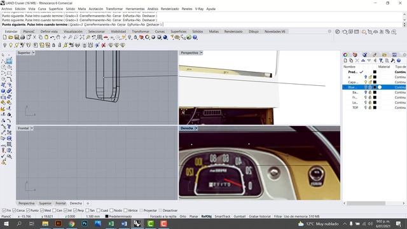Click the Save diskette icon

tap(17, 38)
